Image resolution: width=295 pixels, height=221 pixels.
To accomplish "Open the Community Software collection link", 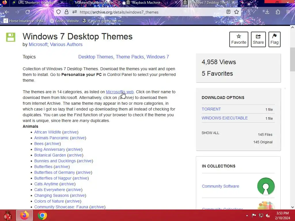I will tap(220, 186).
